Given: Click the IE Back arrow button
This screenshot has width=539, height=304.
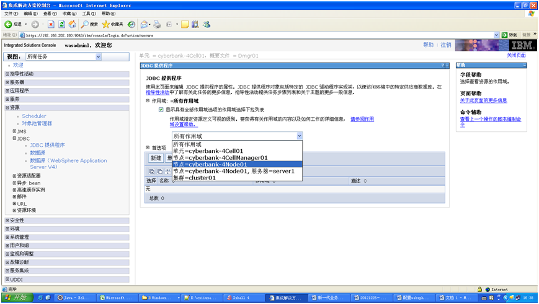Looking at the screenshot, I should click(x=9, y=24).
